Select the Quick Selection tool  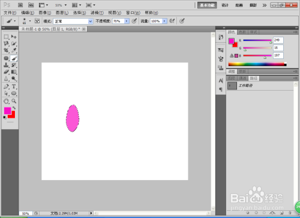[14, 43]
